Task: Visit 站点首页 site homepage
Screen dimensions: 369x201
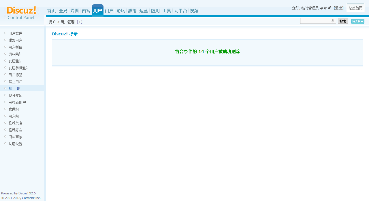Action: [x=356, y=8]
